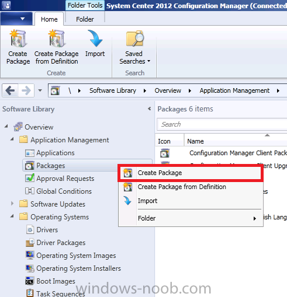287x297 pixels.
Task: Click the Drivers gear icon
Action: point(30,230)
